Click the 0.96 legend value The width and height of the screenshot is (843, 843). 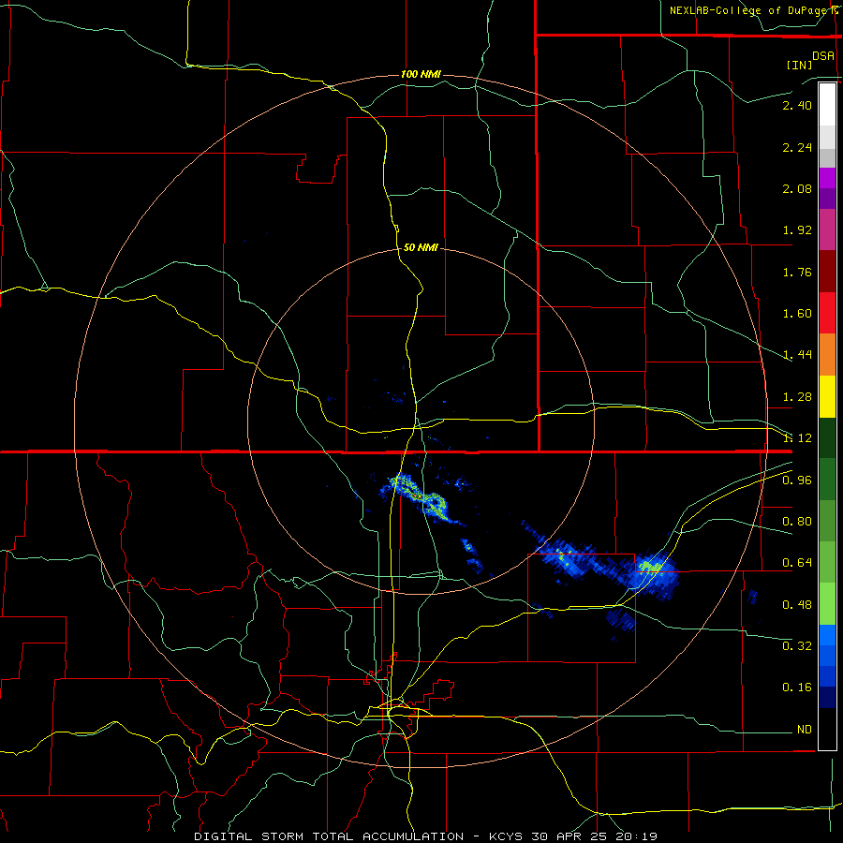(x=797, y=481)
